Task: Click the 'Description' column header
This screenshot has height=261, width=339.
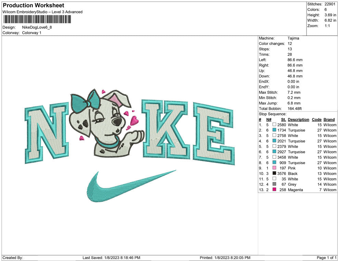Action: coord(298,119)
